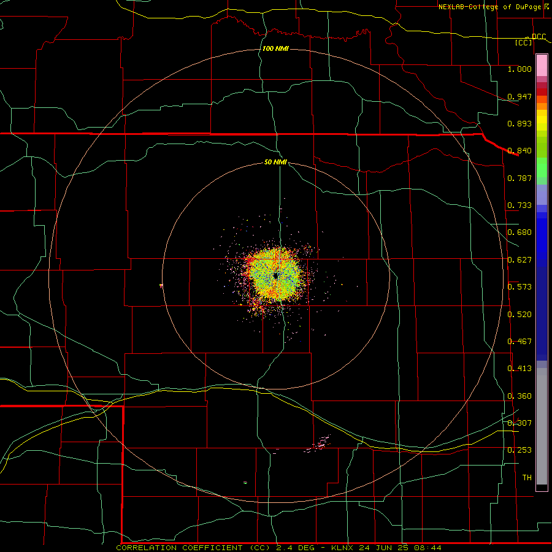Click the "50 NMI" range ring label
This screenshot has height=552, width=552.
(275, 162)
